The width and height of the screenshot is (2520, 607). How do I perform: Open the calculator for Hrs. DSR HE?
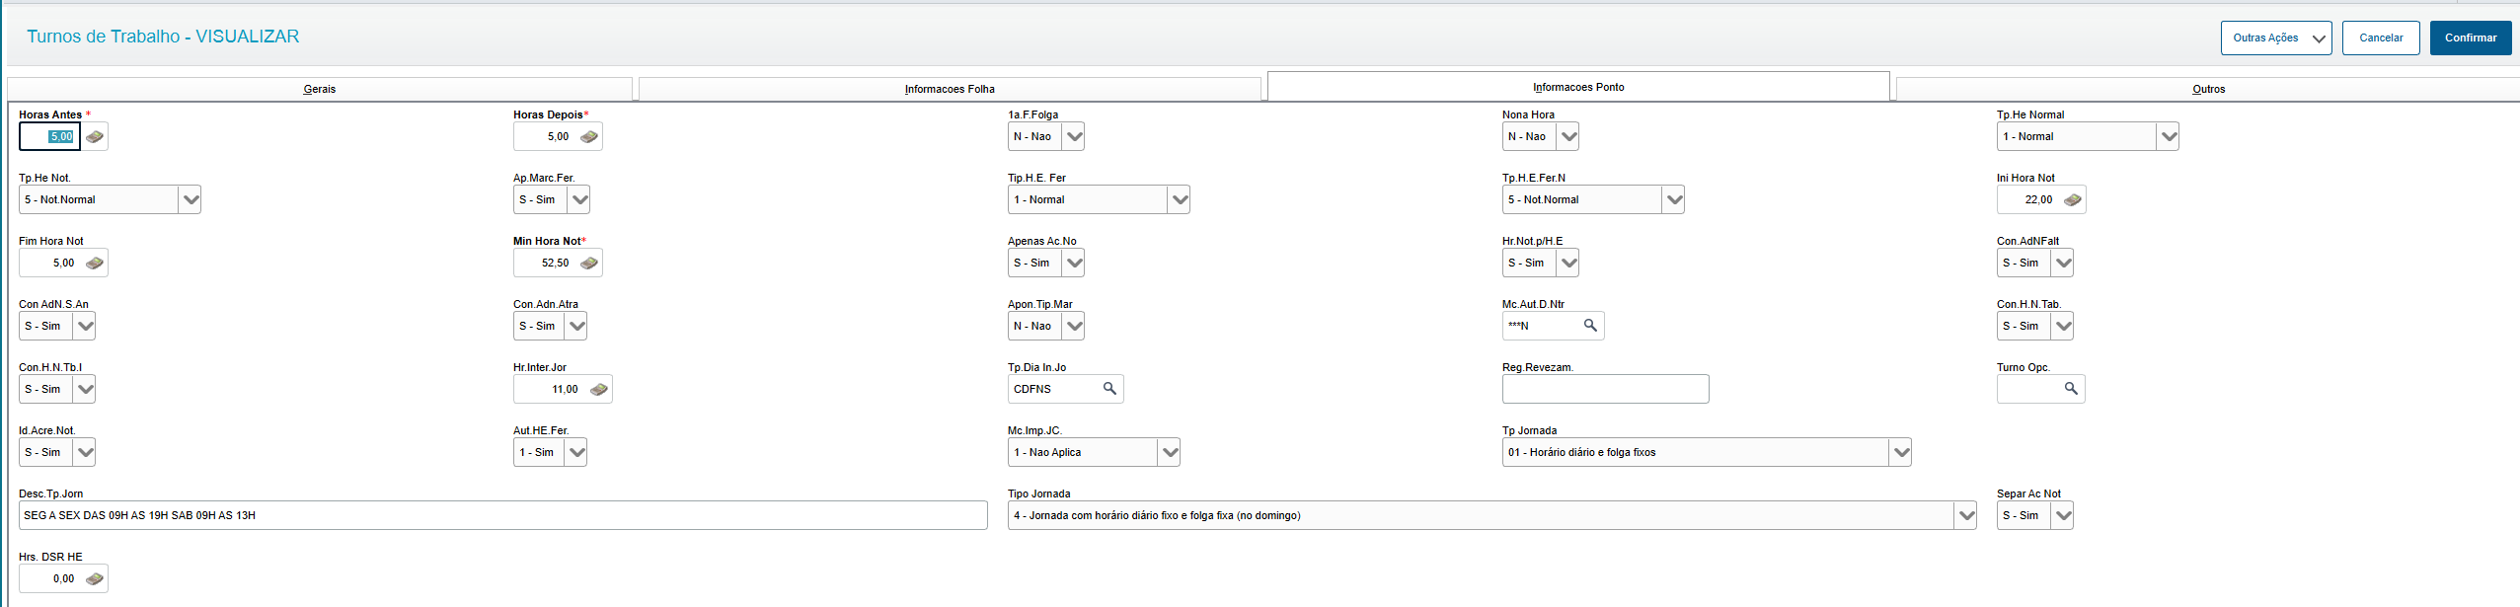[x=95, y=579]
